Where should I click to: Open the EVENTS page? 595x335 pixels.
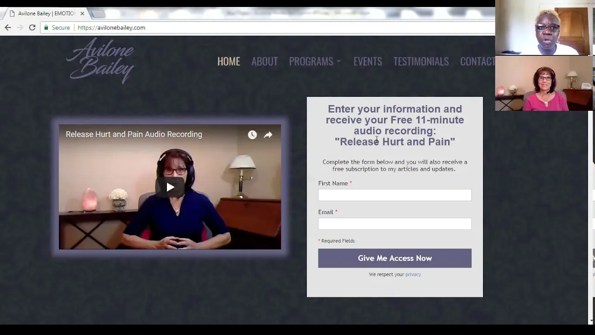click(368, 61)
